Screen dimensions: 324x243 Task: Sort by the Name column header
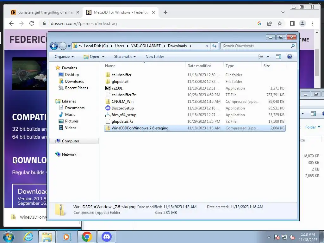[110, 66]
